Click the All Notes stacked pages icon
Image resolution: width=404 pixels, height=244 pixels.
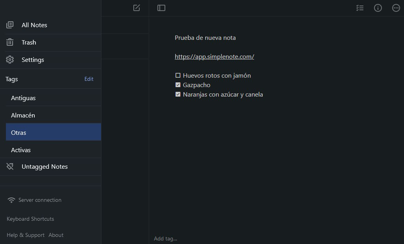click(x=10, y=25)
